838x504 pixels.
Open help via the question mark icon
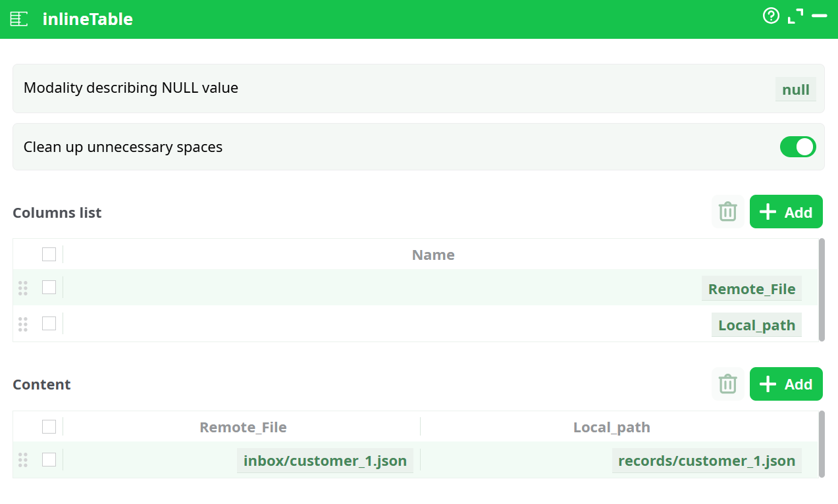(x=771, y=15)
